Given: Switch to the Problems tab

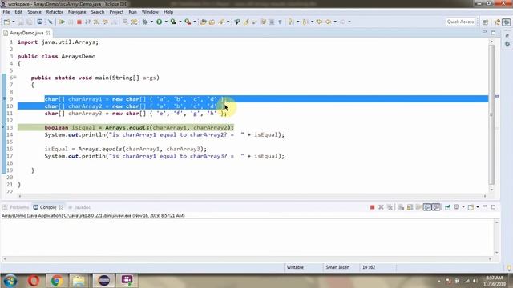Looking at the screenshot, I should pyautogui.click(x=16, y=207).
